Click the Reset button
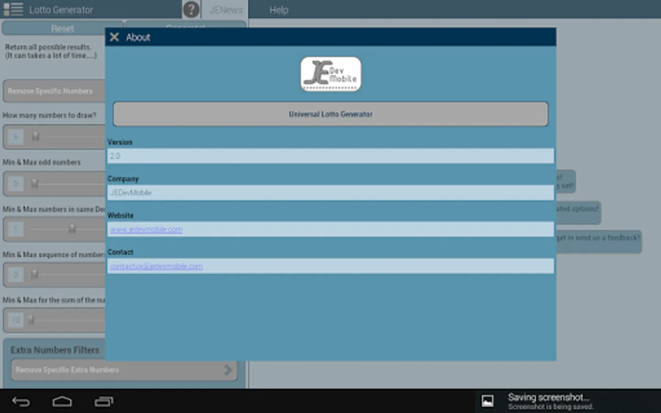661x413 pixels. [62, 28]
